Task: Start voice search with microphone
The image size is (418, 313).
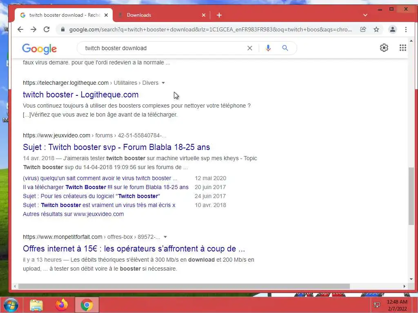Action: pos(268,48)
